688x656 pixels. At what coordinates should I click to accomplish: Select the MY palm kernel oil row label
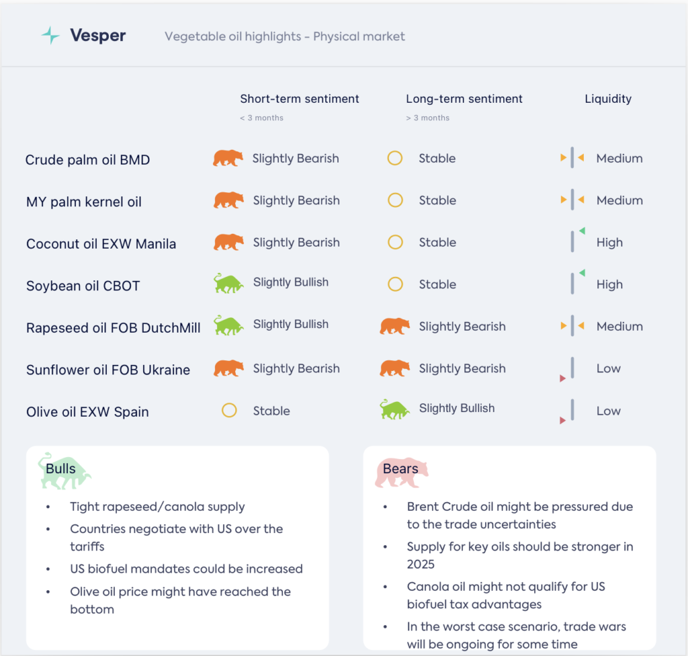pos(84,202)
